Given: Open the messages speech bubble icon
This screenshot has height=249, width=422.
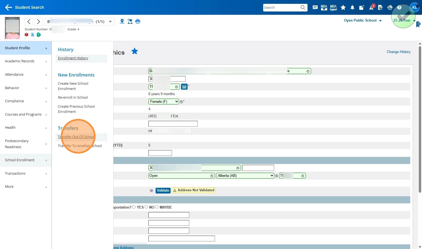Looking at the screenshot, I should coord(315,7).
